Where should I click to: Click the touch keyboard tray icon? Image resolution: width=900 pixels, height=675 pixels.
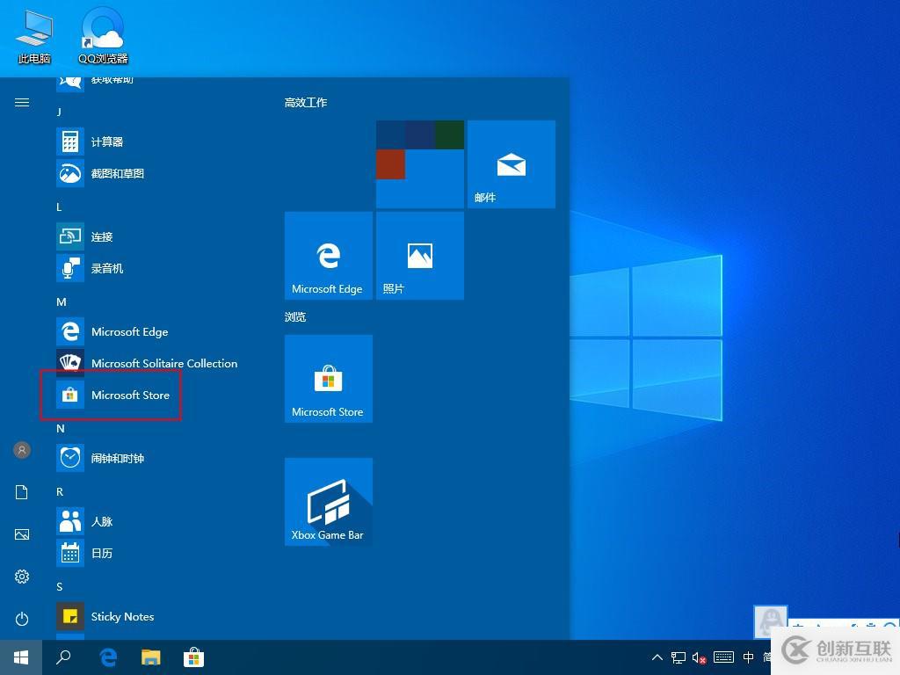tap(724, 657)
